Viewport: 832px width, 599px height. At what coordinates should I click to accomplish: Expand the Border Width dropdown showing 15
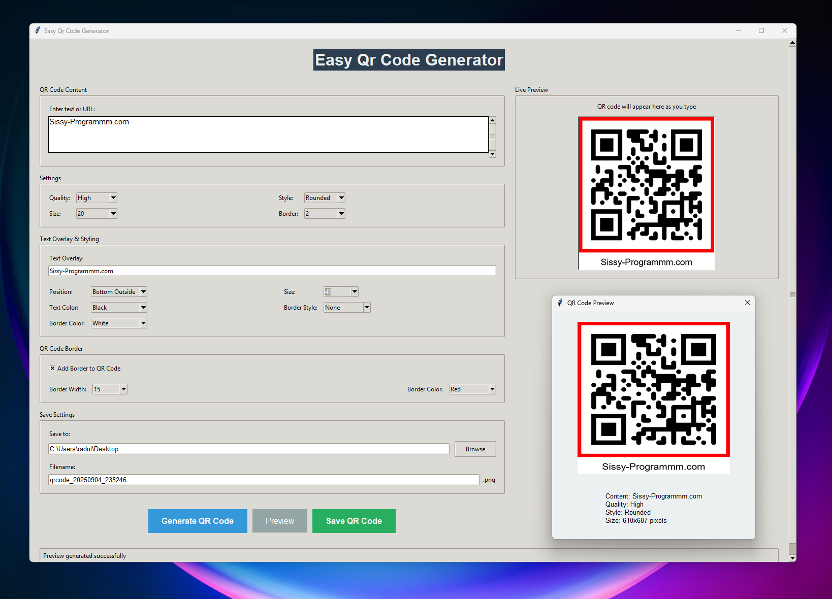(x=123, y=389)
